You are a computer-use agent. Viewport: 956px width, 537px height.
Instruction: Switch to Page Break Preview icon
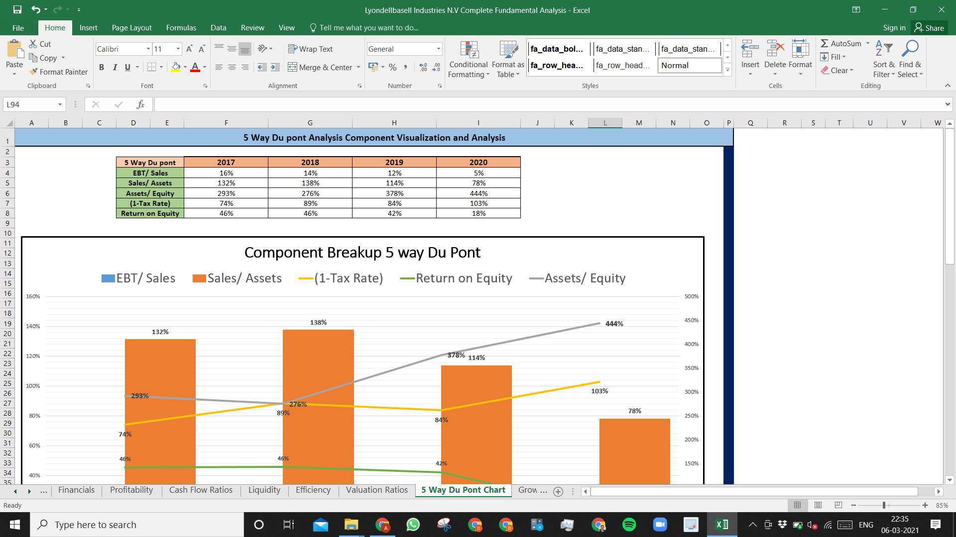point(838,505)
